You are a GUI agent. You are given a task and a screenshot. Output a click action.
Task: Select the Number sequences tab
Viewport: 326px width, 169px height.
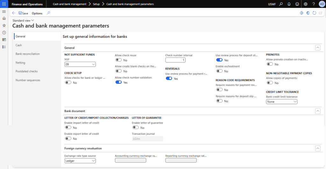coord(28,80)
